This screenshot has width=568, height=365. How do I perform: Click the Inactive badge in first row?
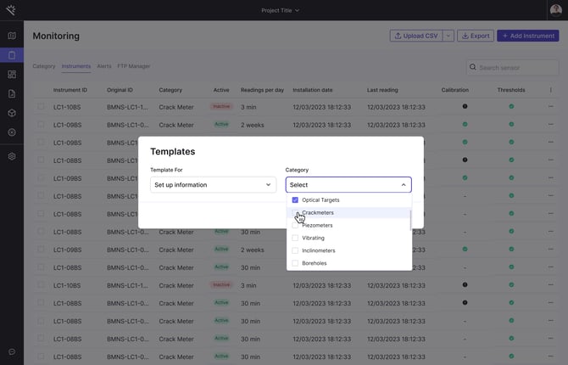221,106
